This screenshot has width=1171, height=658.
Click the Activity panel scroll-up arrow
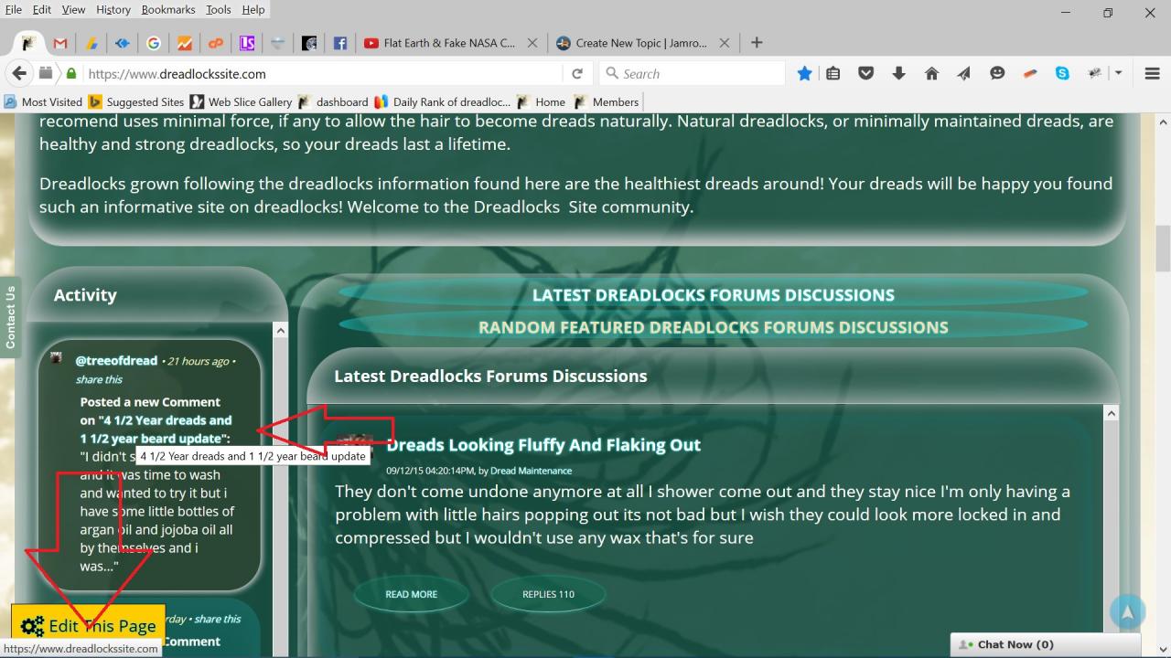[x=281, y=331]
